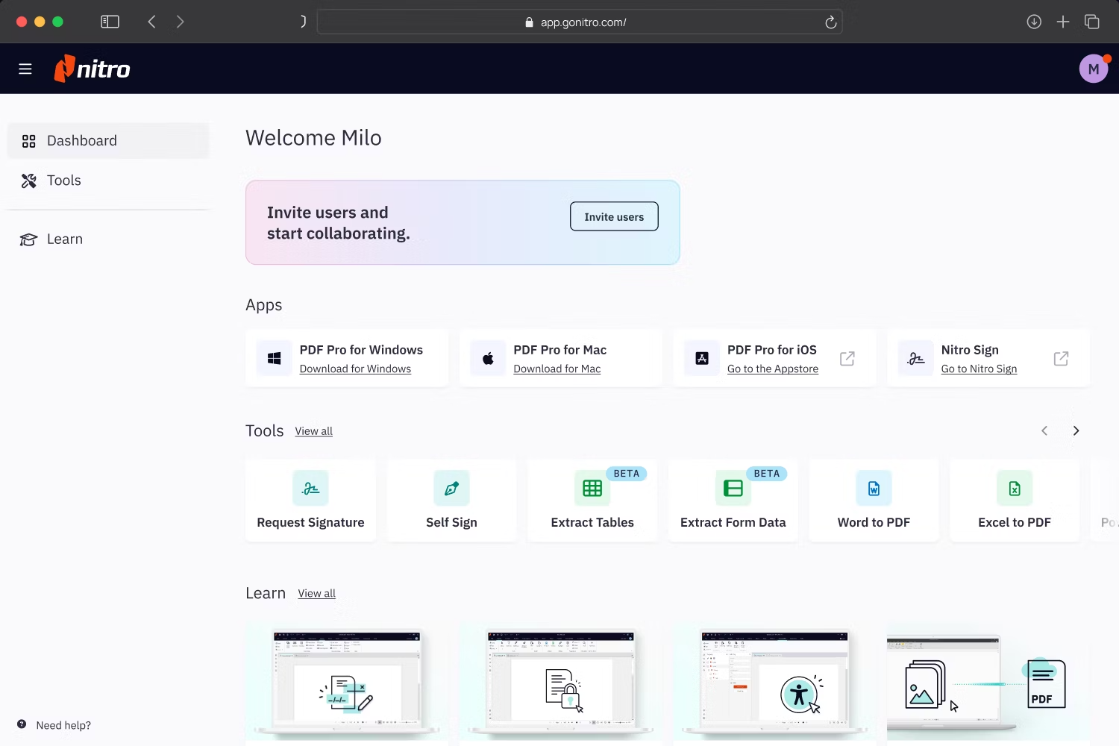Open external link icon for PDF Pro for iOS

point(847,359)
